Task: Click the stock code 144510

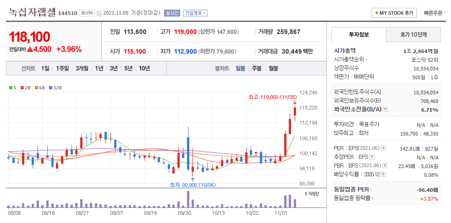Action: click(67, 13)
